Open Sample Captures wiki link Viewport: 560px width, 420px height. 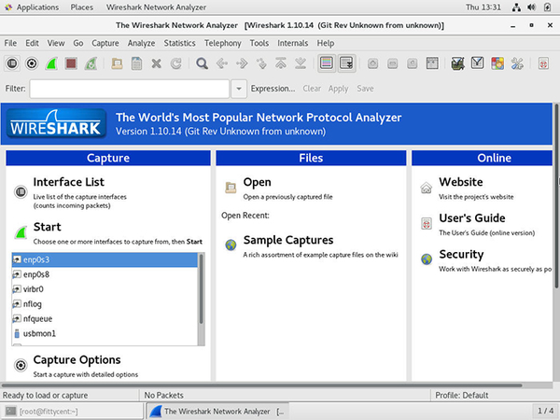[288, 240]
